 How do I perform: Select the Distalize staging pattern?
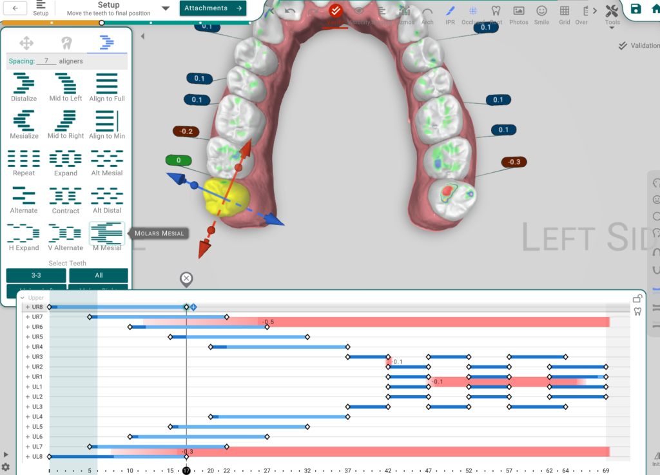tap(24, 87)
